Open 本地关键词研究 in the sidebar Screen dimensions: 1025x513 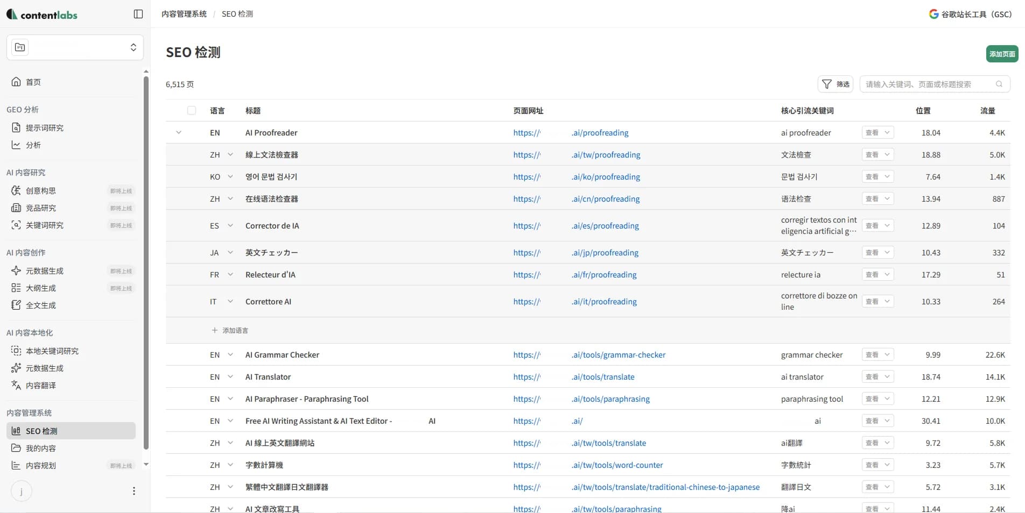click(x=52, y=351)
